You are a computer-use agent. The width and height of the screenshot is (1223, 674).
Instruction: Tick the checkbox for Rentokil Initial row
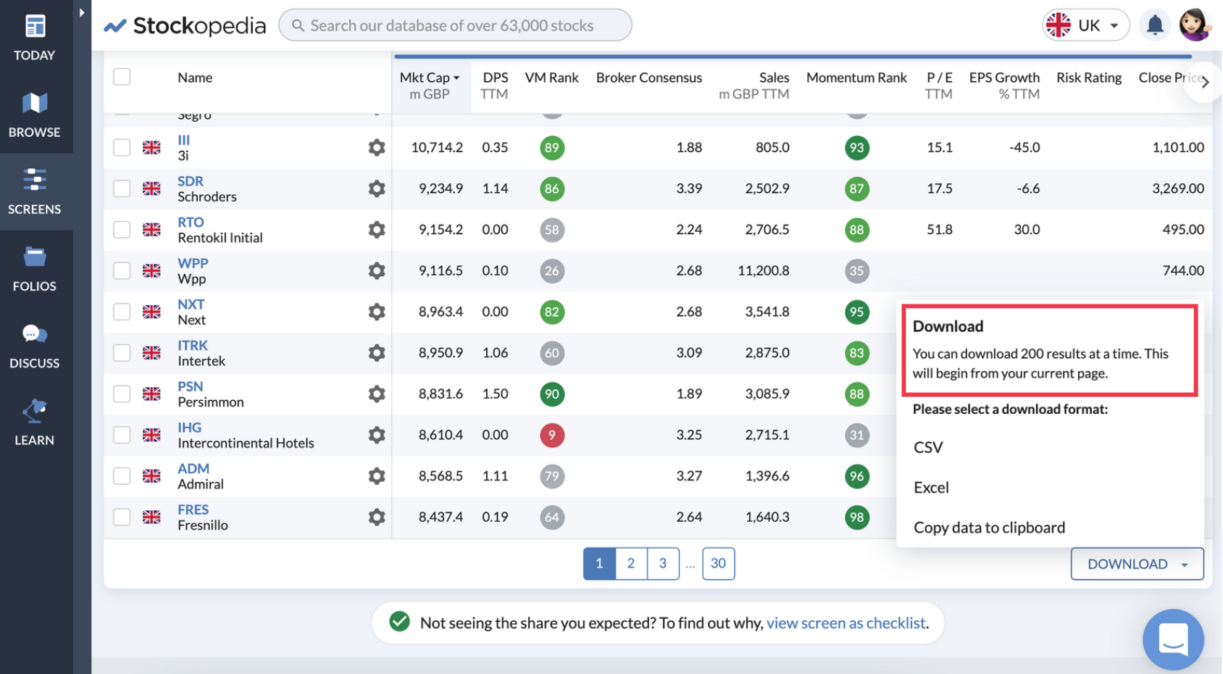122,230
